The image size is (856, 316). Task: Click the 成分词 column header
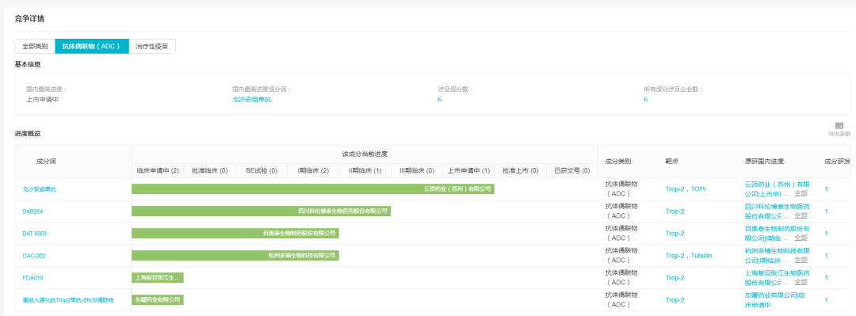pos(46,162)
